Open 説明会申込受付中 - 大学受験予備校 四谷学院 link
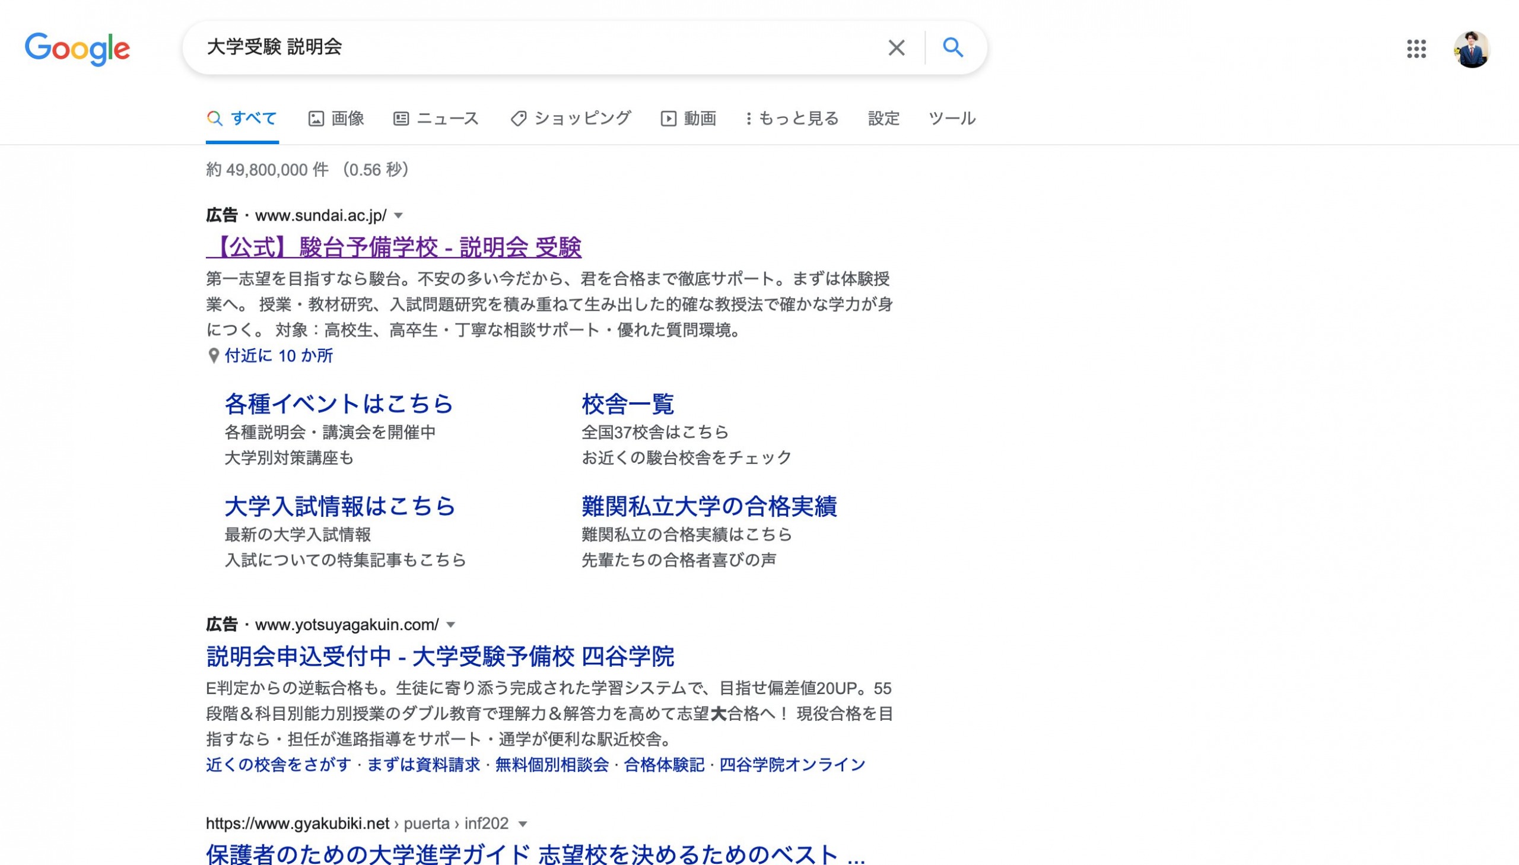This screenshot has width=1519, height=865. pos(440,657)
